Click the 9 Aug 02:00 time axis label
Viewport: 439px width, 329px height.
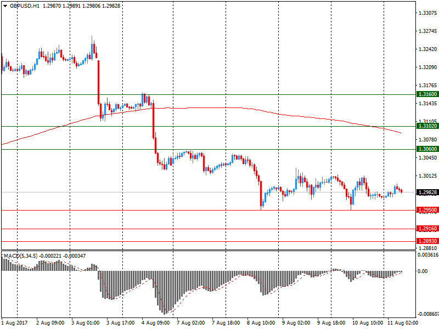pos(296,323)
